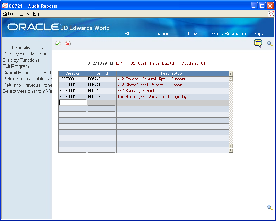
Task: Click the Form ID column header
Action: [102, 73]
